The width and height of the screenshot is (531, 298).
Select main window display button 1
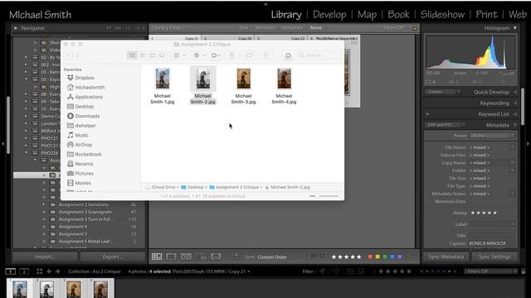coord(11,272)
